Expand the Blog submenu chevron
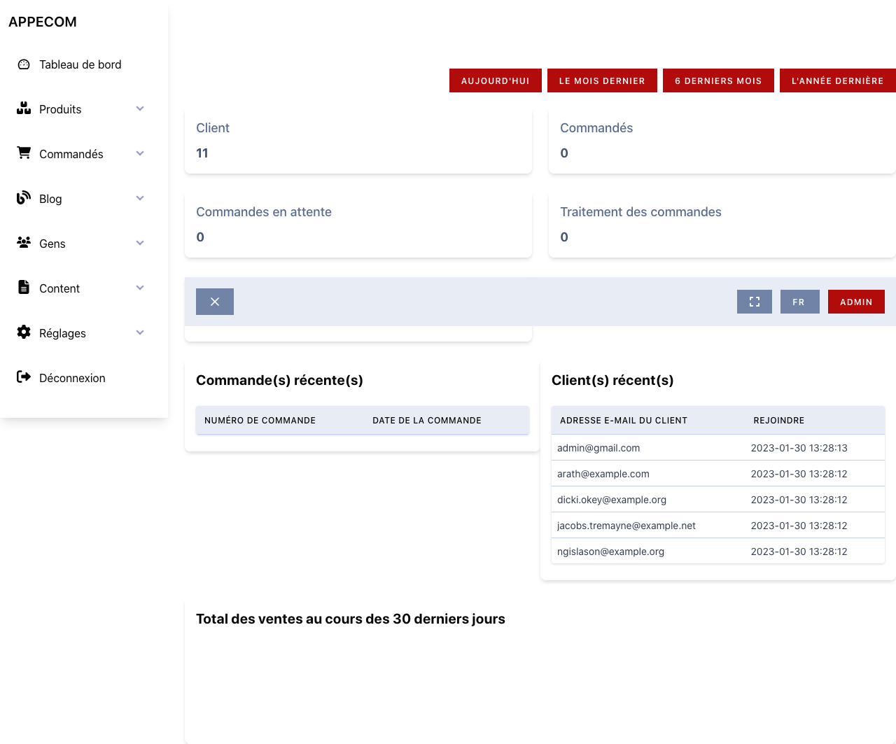 point(140,198)
